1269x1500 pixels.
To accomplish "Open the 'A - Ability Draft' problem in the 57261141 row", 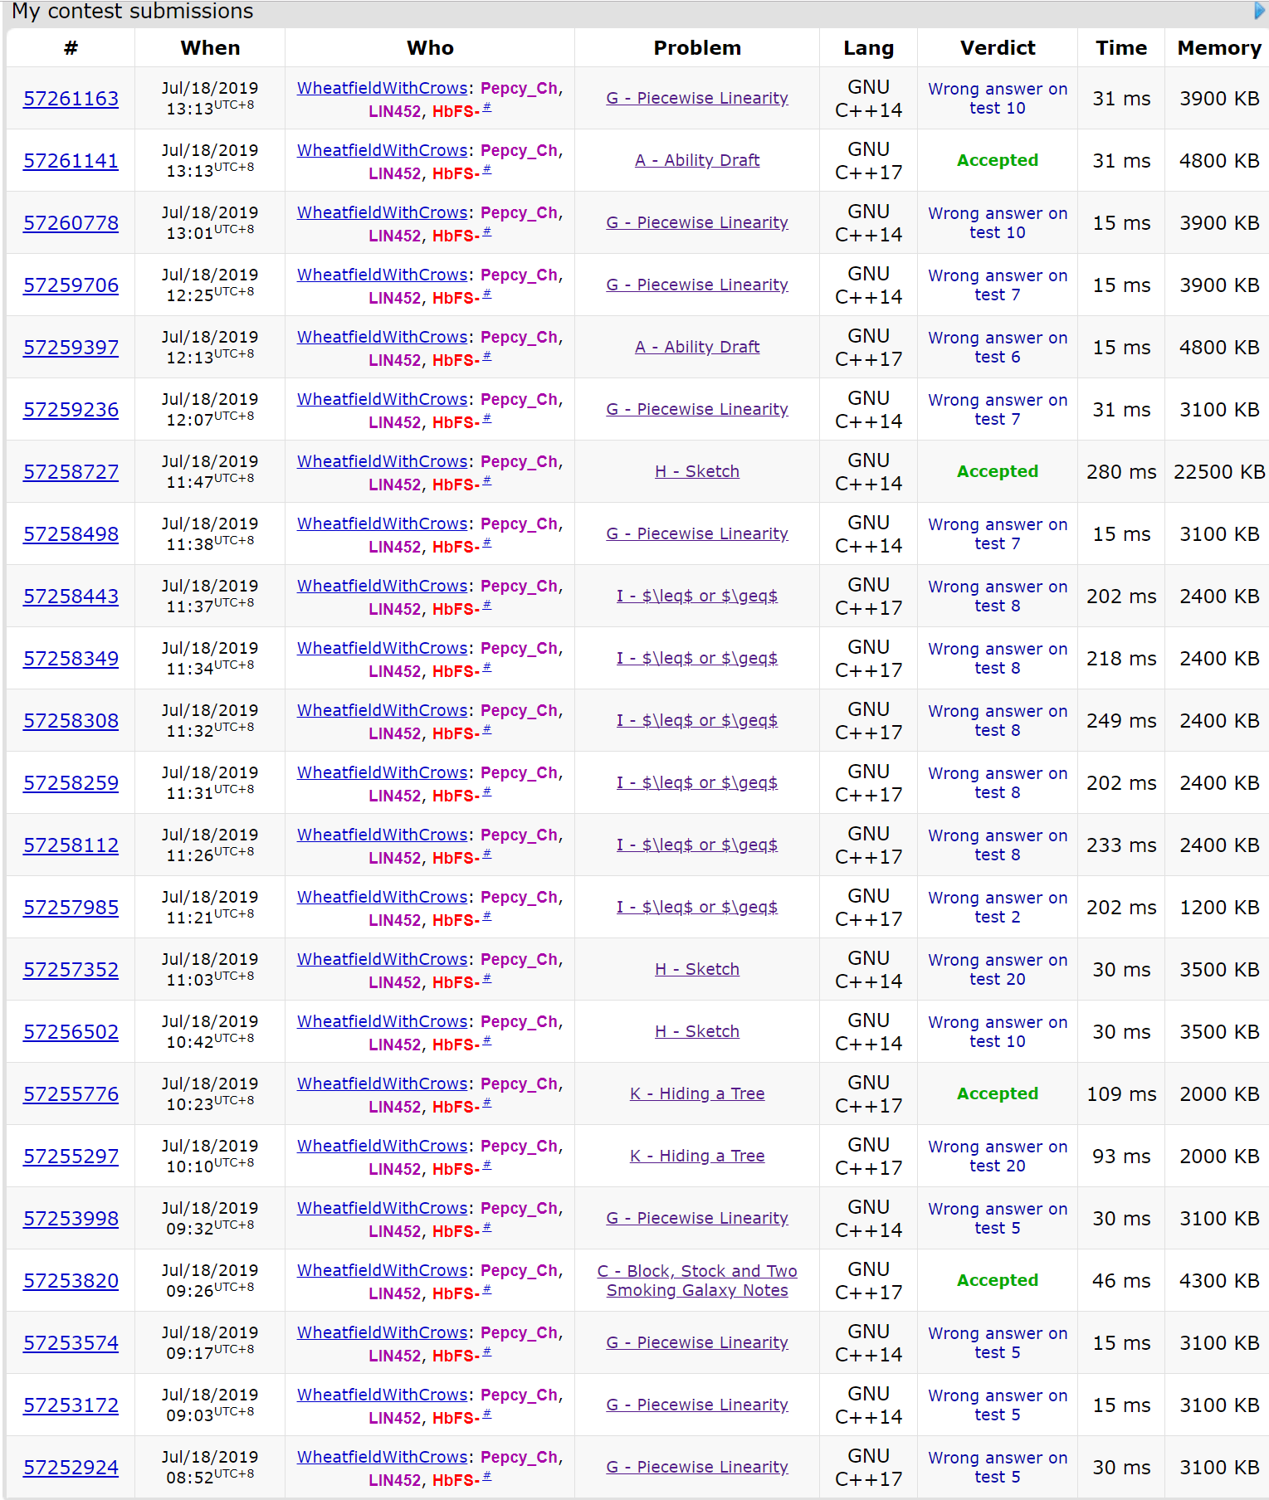I will coord(697,160).
